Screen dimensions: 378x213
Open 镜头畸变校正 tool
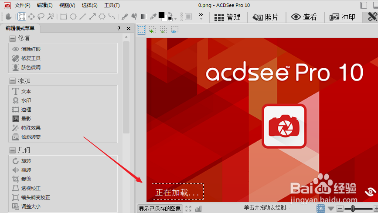[x=31, y=197]
